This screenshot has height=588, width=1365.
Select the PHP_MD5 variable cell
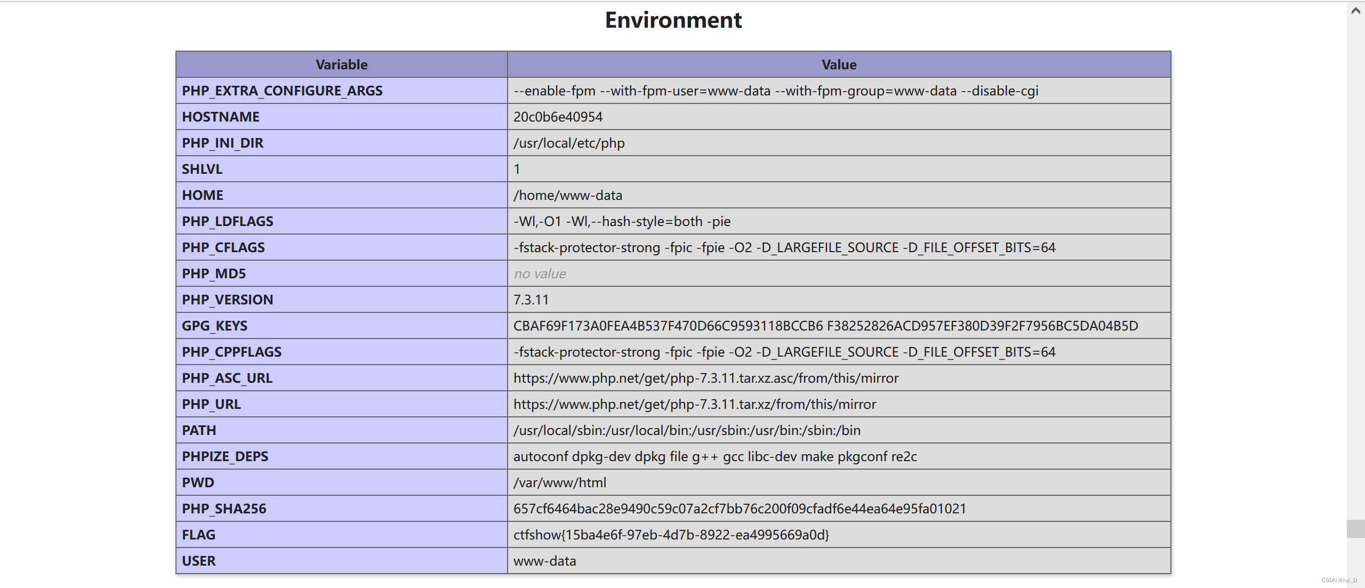click(x=341, y=273)
